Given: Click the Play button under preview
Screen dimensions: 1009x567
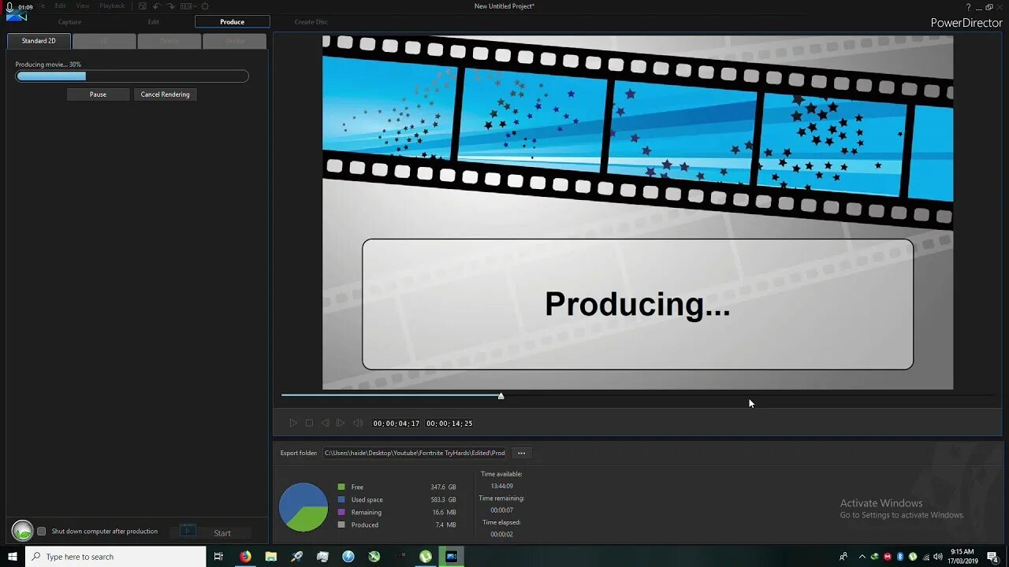Looking at the screenshot, I should coord(292,423).
